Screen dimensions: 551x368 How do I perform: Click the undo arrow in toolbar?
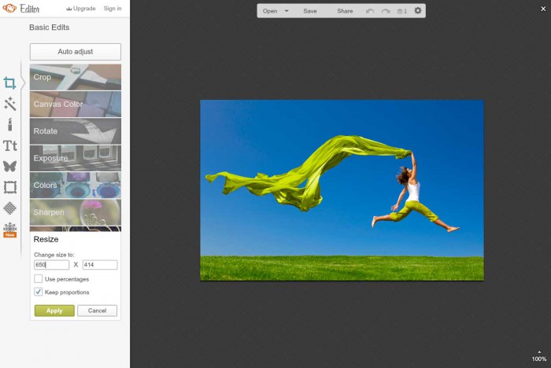click(371, 11)
